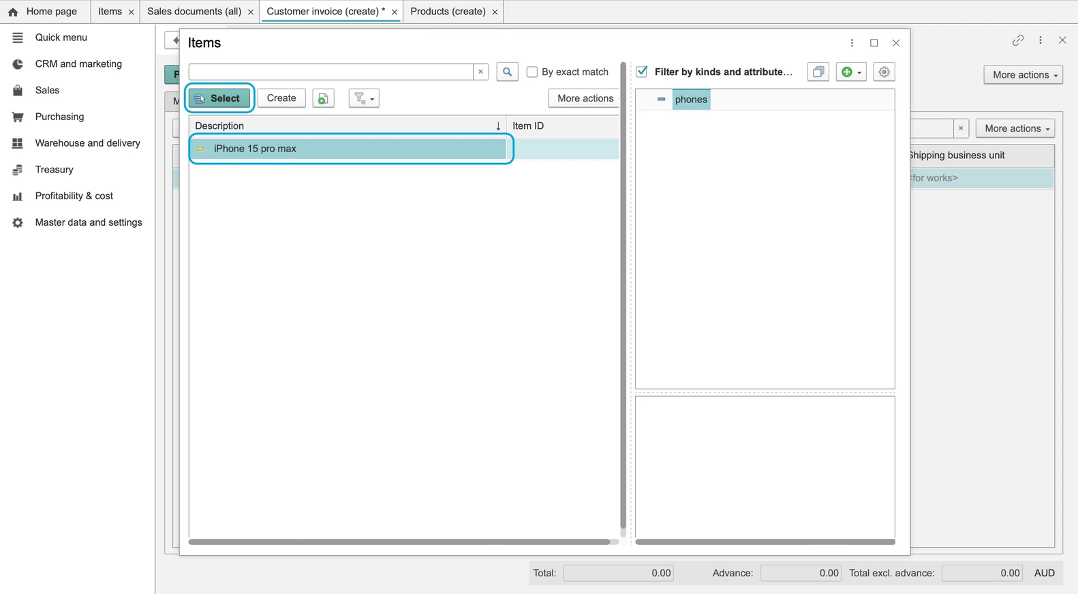Click the items list horizontal scrollbar
Viewport: 1078px width, 594px height.
[x=399, y=542]
